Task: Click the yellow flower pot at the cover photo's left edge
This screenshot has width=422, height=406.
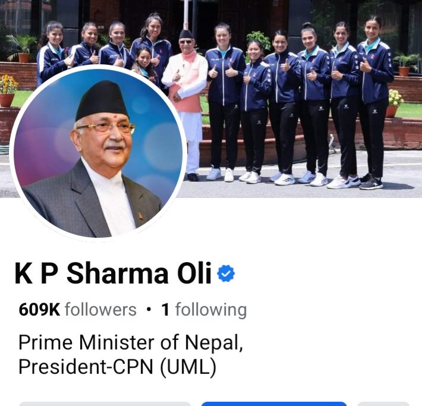Action: [x=8, y=90]
